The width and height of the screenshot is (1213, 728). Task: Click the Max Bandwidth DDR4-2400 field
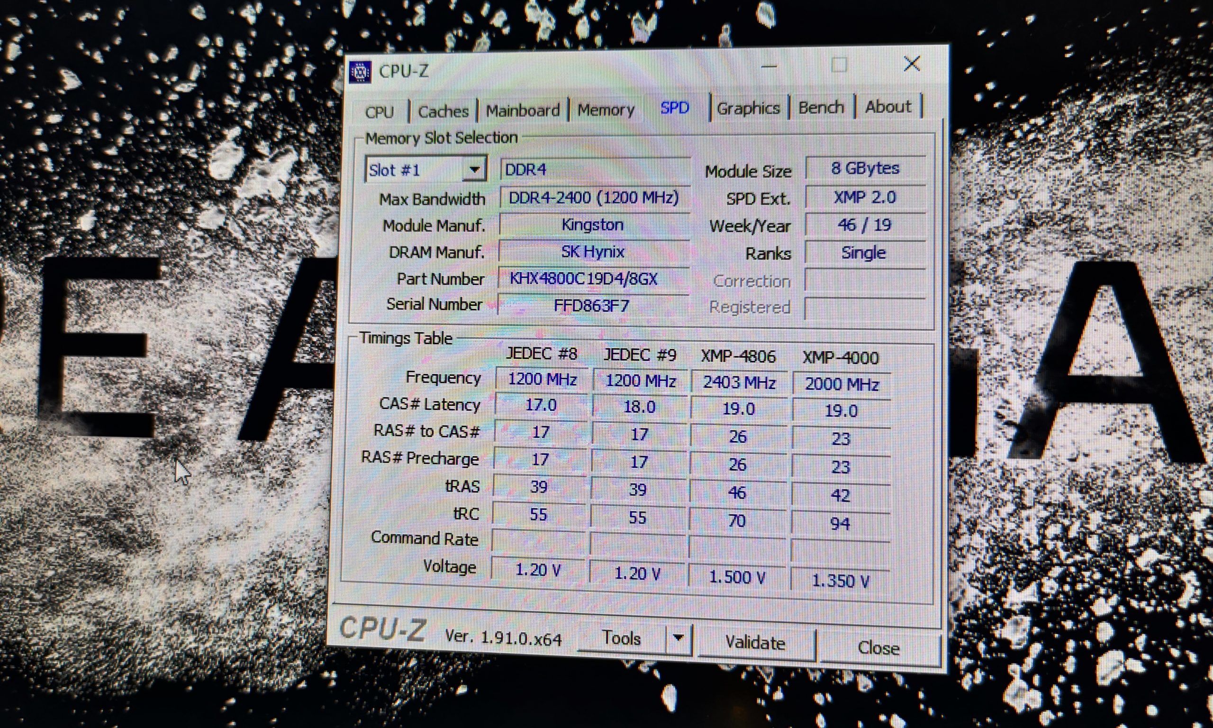[x=593, y=198]
